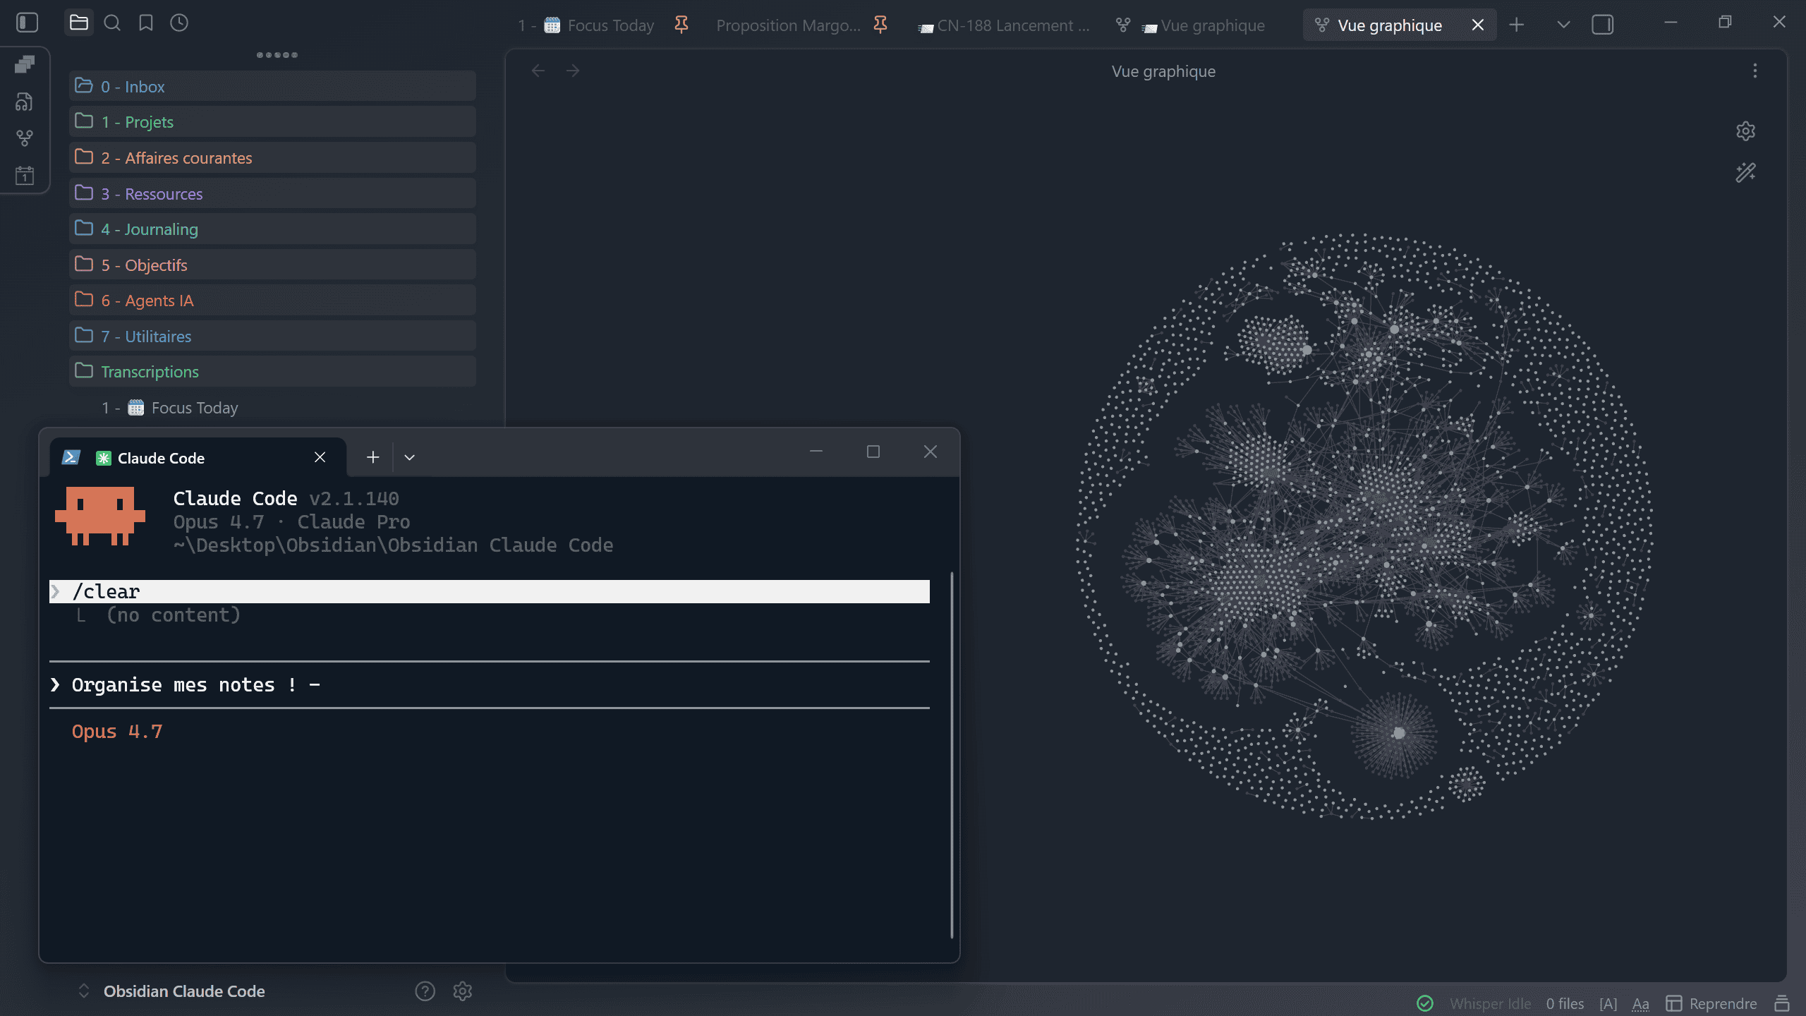Screen dimensions: 1806x1016
Task: Open the bookmarks panel icon
Action: 145,23
